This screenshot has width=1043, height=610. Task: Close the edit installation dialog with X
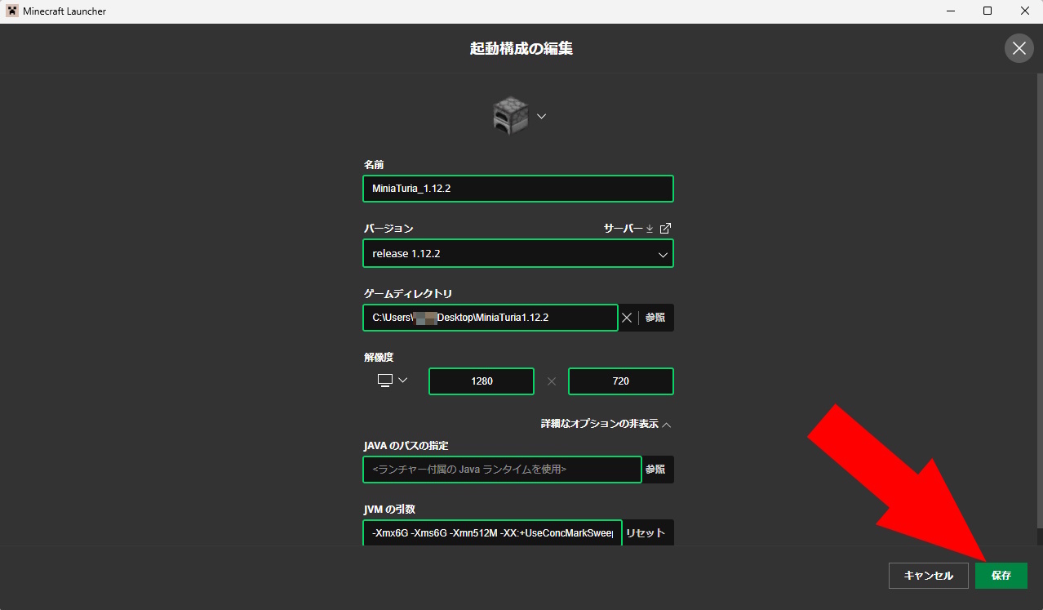click(x=1019, y=48)
